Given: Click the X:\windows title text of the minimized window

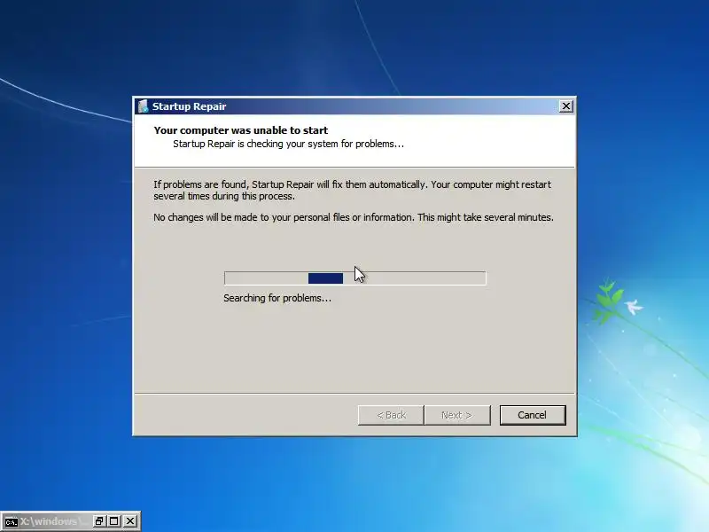Looking at the screenshot, I should tap(52, 521).
